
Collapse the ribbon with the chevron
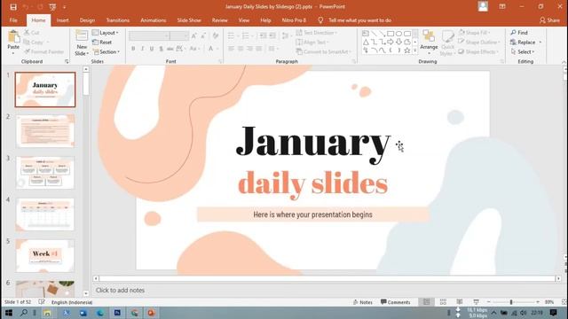pyautogui.click(x=564, y=62)
